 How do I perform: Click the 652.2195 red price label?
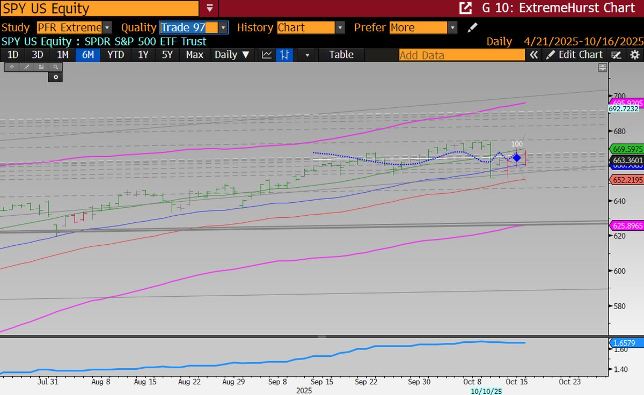point(627,179)
